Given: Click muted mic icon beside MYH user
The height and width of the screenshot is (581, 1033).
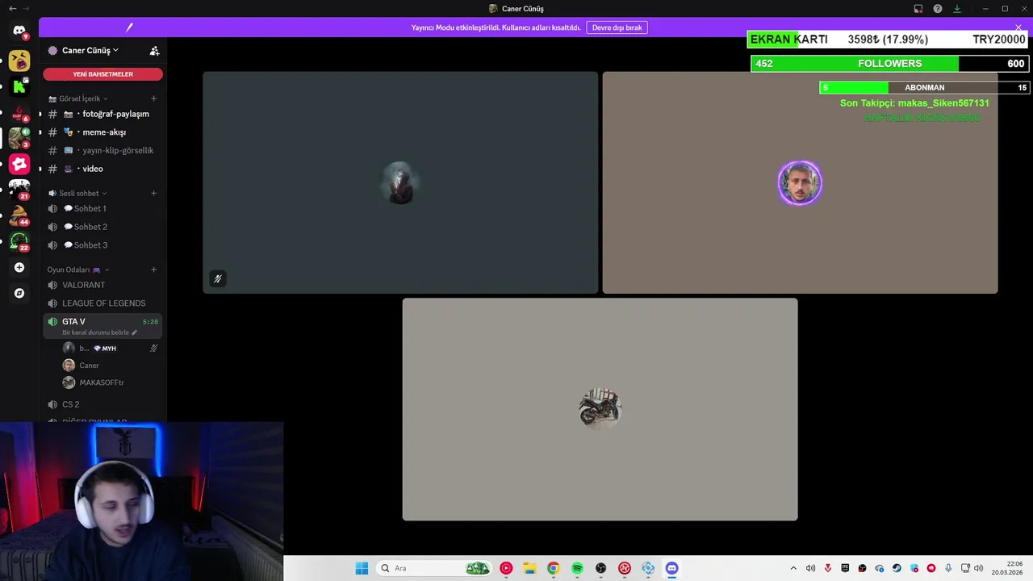Looking at the screenshot, I should (153, 348).
